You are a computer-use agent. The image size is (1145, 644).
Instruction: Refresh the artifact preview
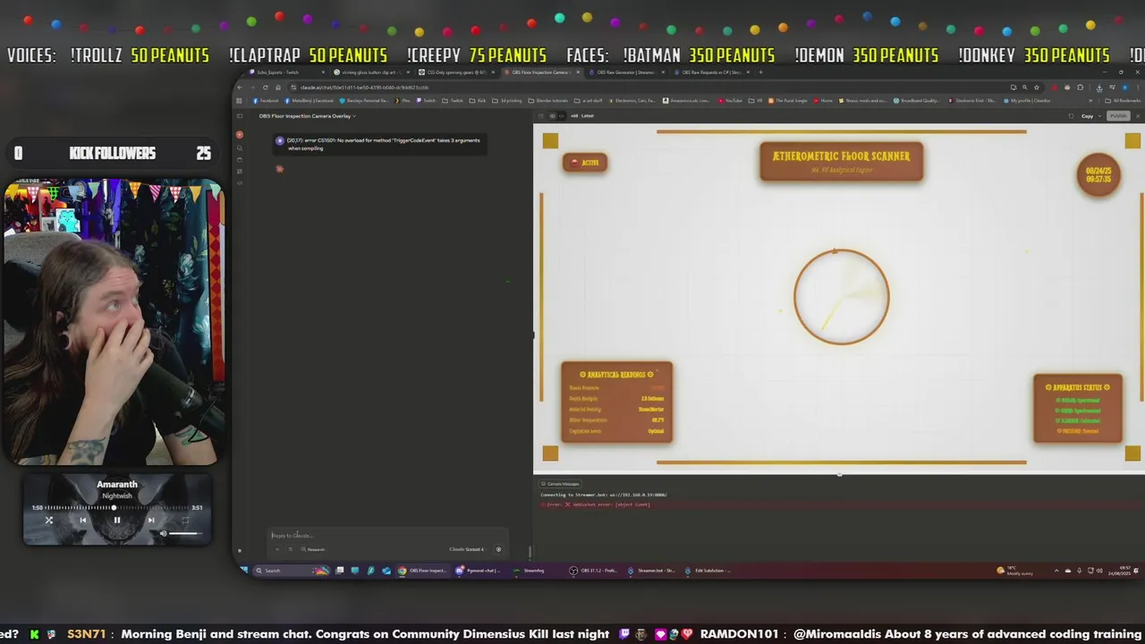[x=1071, y=115]
